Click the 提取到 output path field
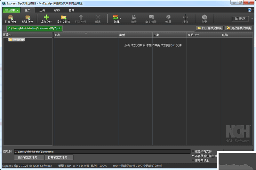256x170 pixels. click(102, 152)
